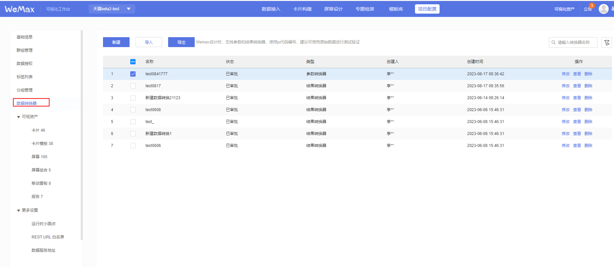
Task: Check the 新建数据转换21123 row checkbox
Action: click(x=133, y=98)
